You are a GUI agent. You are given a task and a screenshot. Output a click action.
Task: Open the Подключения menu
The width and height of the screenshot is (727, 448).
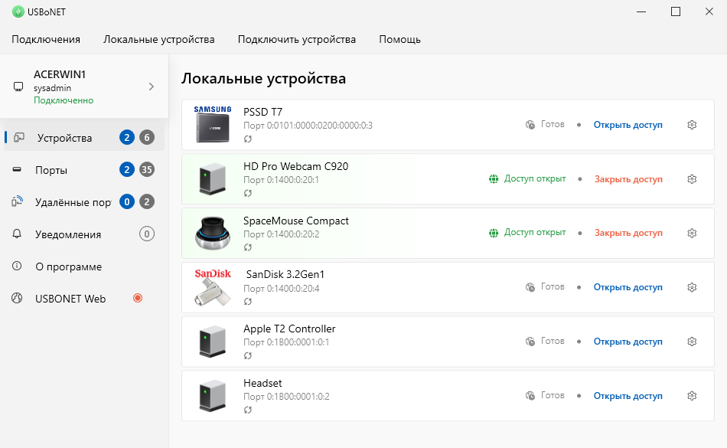[x=46, y=39]
